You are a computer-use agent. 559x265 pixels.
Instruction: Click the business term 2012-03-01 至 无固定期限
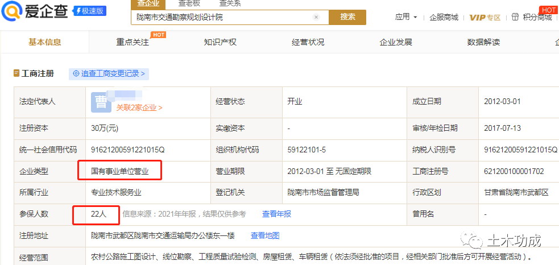point(329,171)
